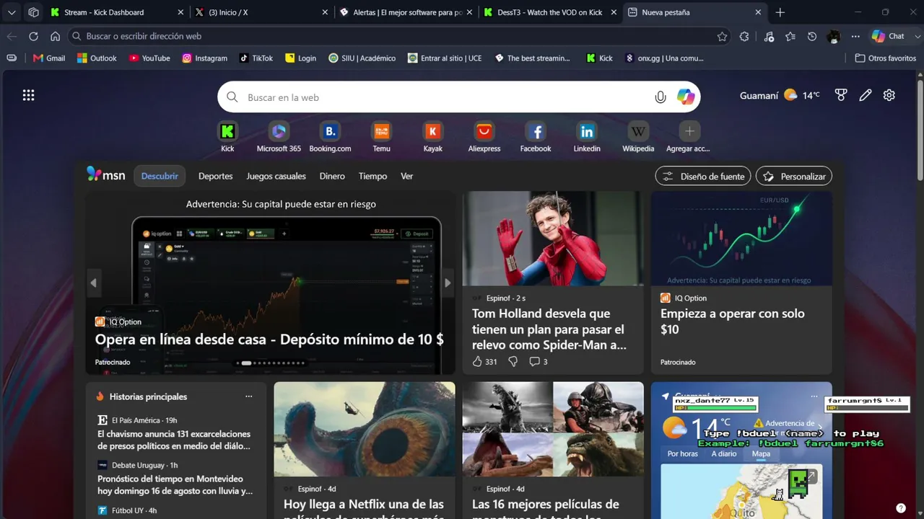This screenshot has height=519, width=924.
Task: Show the next carousel slide
Action: click(x=448, y=283)
